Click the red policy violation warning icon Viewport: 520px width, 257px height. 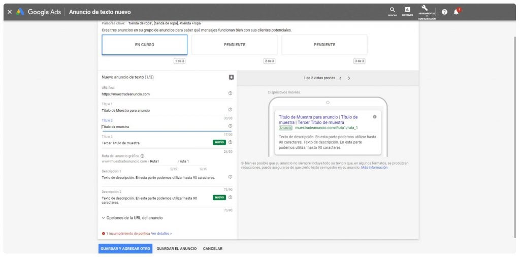pos(104,234)
